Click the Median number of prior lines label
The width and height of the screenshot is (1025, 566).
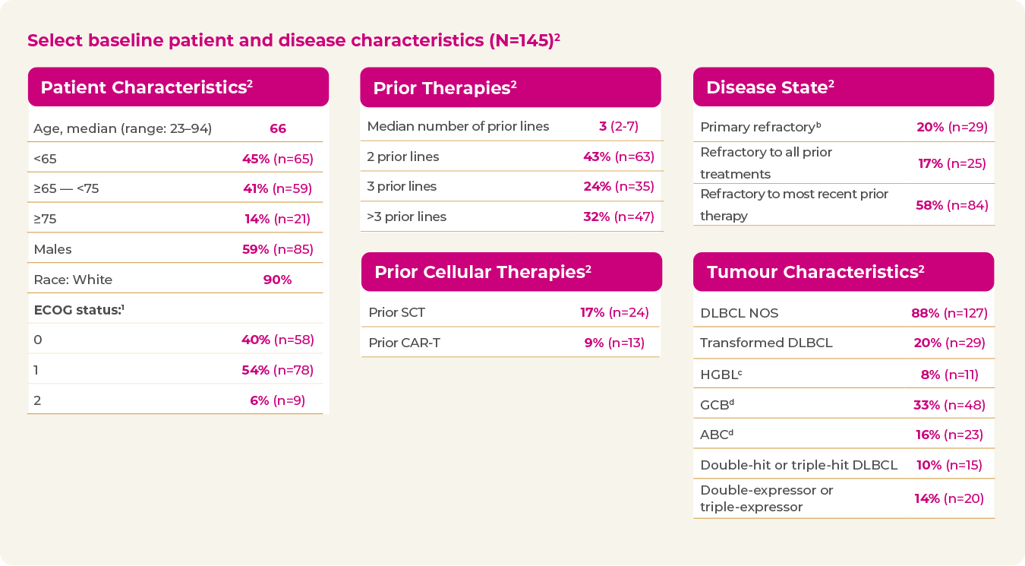[458, 126]
